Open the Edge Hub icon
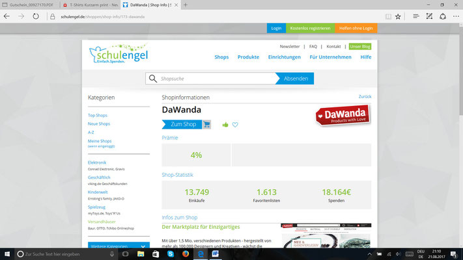This screenshot has width=463, height=260. [x=415, y=16]
